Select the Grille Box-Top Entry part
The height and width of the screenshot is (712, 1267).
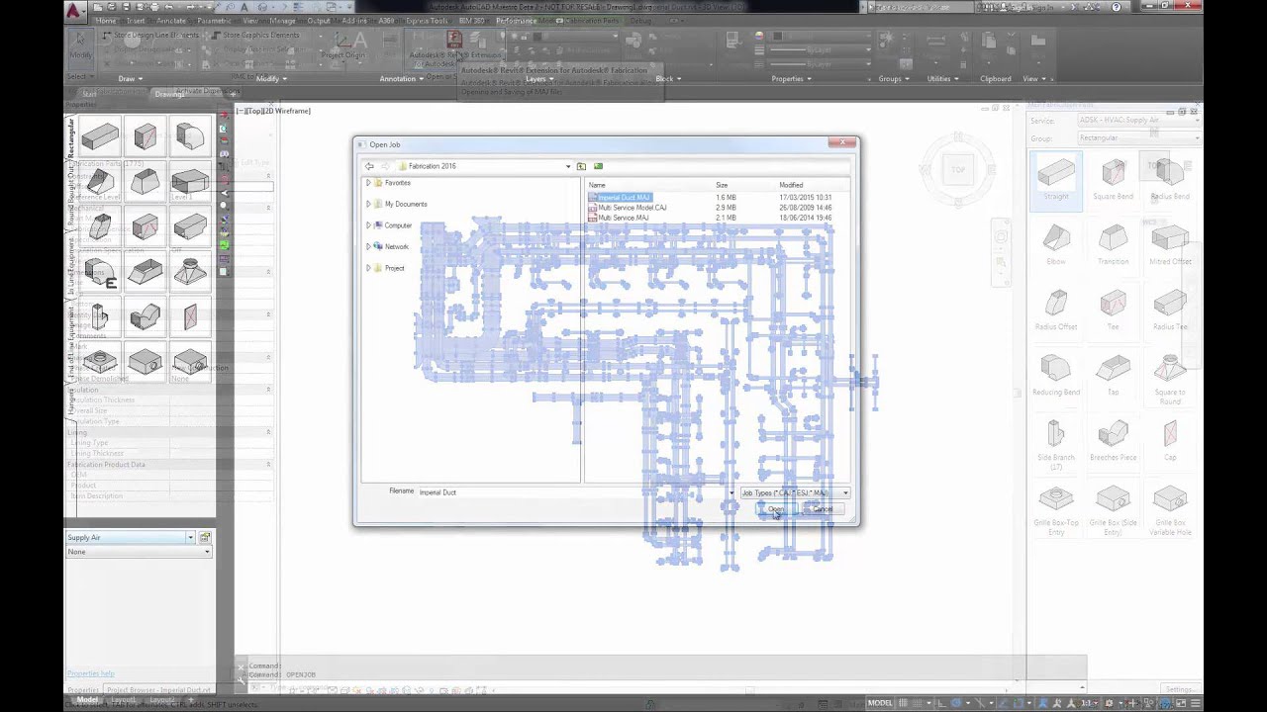point(1056,508)
